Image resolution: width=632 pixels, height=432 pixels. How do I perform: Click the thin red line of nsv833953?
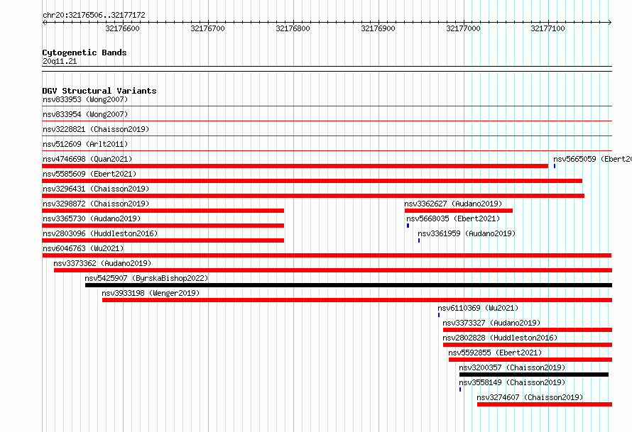tap(327, 106)
